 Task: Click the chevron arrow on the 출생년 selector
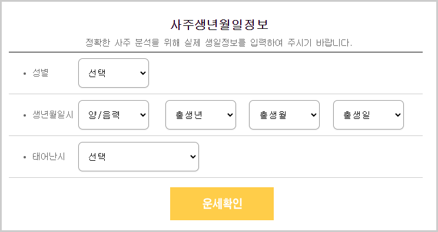pyautogui.click(x=230, y=115)
